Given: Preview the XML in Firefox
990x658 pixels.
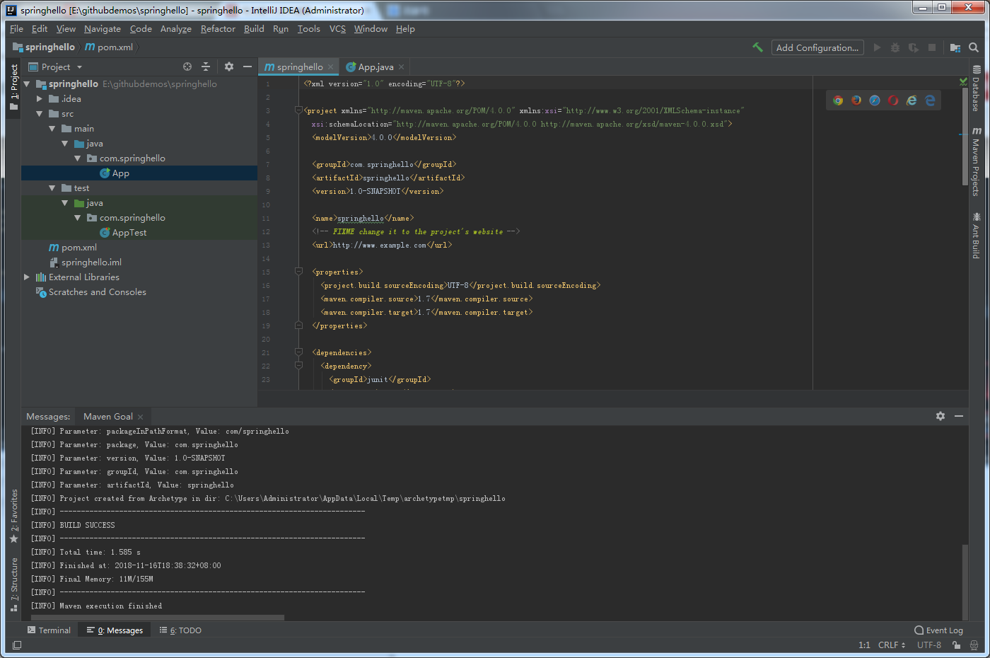Looking at the screenshot, I should 856,100.
